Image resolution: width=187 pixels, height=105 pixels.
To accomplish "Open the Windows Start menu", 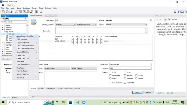I will tap(3, 102).
